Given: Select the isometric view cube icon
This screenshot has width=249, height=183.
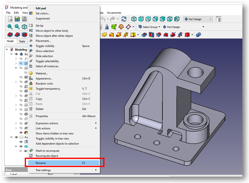Looking at the screenshot, I should pyautogui.click(x=134, y=19).
